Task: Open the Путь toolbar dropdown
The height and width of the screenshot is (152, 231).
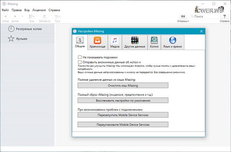Action: [x=57, y=17]
